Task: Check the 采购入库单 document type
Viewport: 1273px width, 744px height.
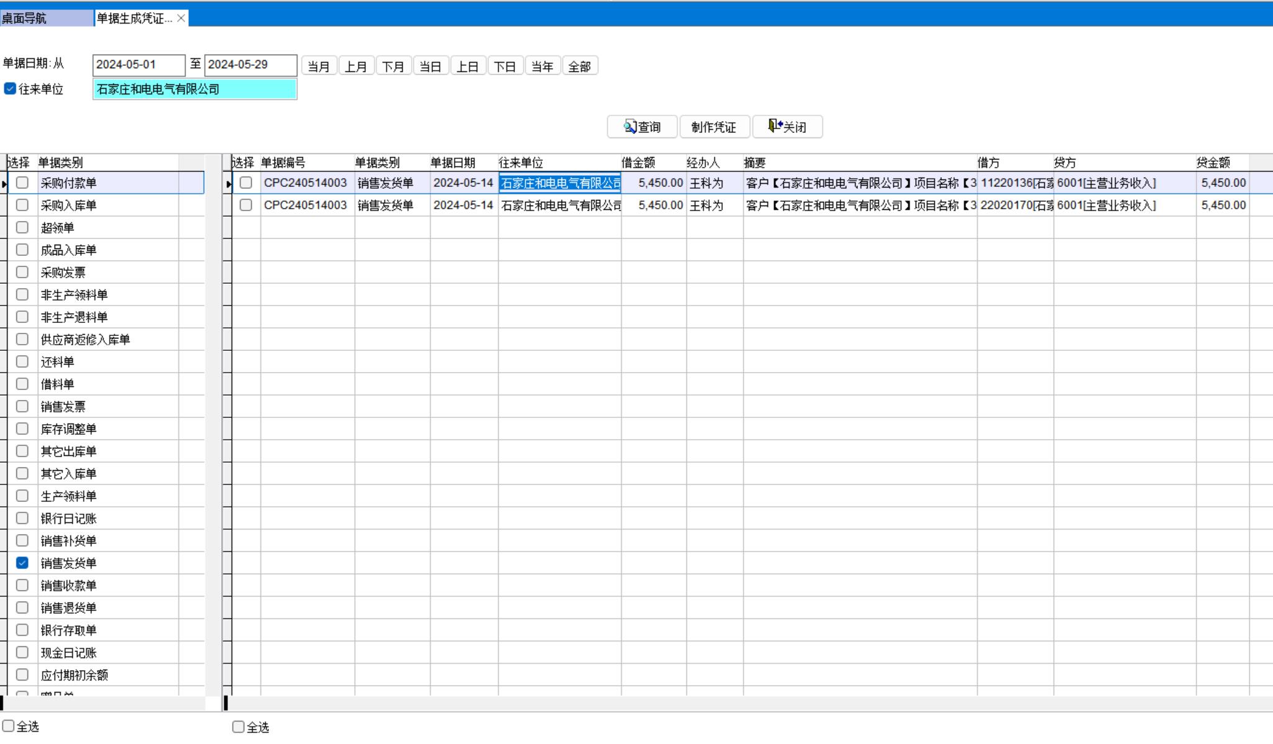Action: (22, 205)
